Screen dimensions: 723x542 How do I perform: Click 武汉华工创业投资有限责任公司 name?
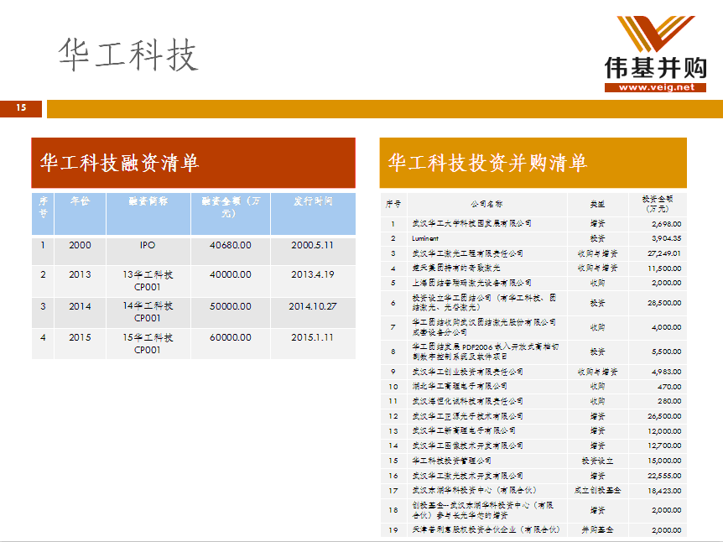pos(467,372)
